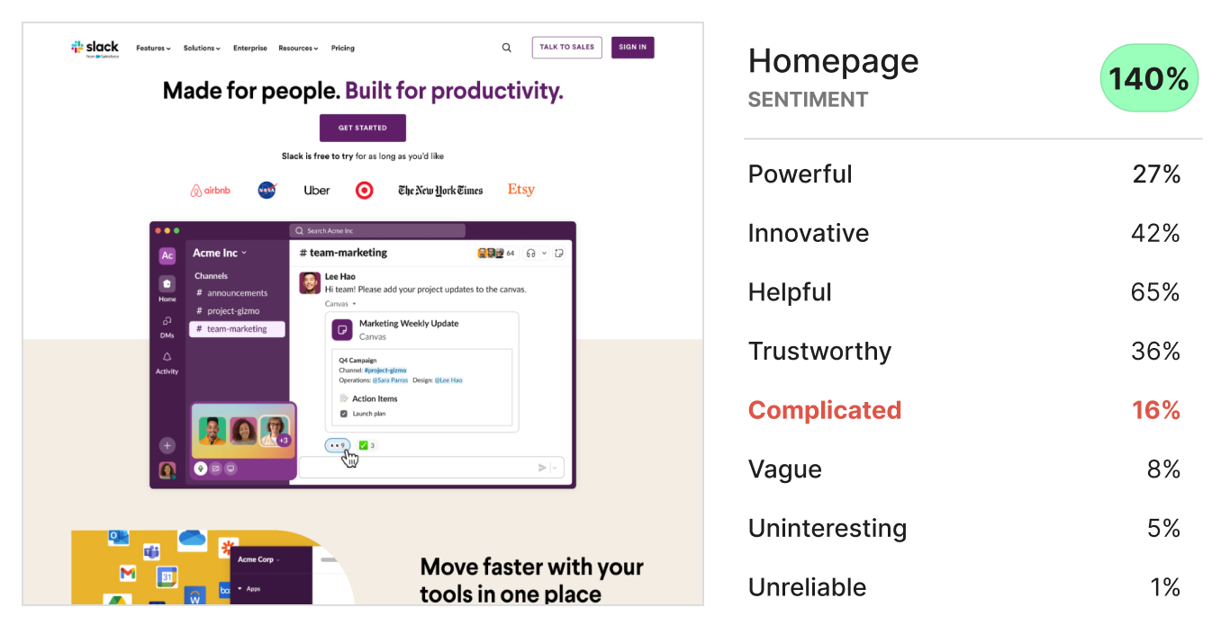Click the TALK TO SALES button
Viewport: 1221px width, 634px height.
point(567,48)
